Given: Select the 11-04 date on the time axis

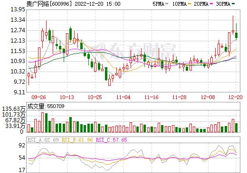Looking at the screenshot, I should [123, 97].
